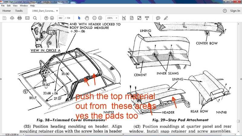Send file by email icon
Image resolution: width=242 pixels, height=136 pixels.
pyautogui.click(x=27, y=18)
